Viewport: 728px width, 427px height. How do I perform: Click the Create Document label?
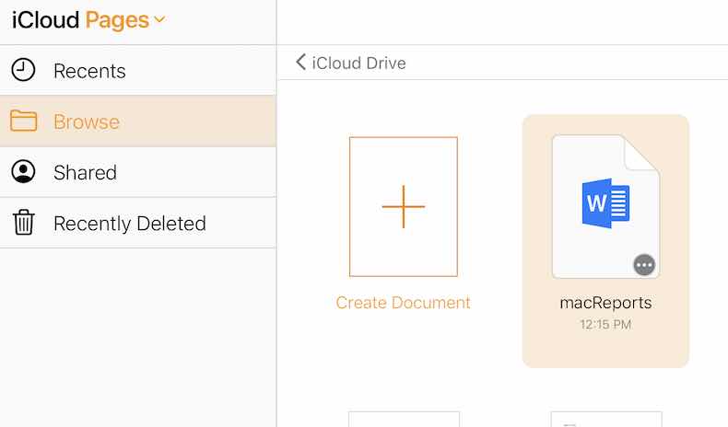[403, 303]
